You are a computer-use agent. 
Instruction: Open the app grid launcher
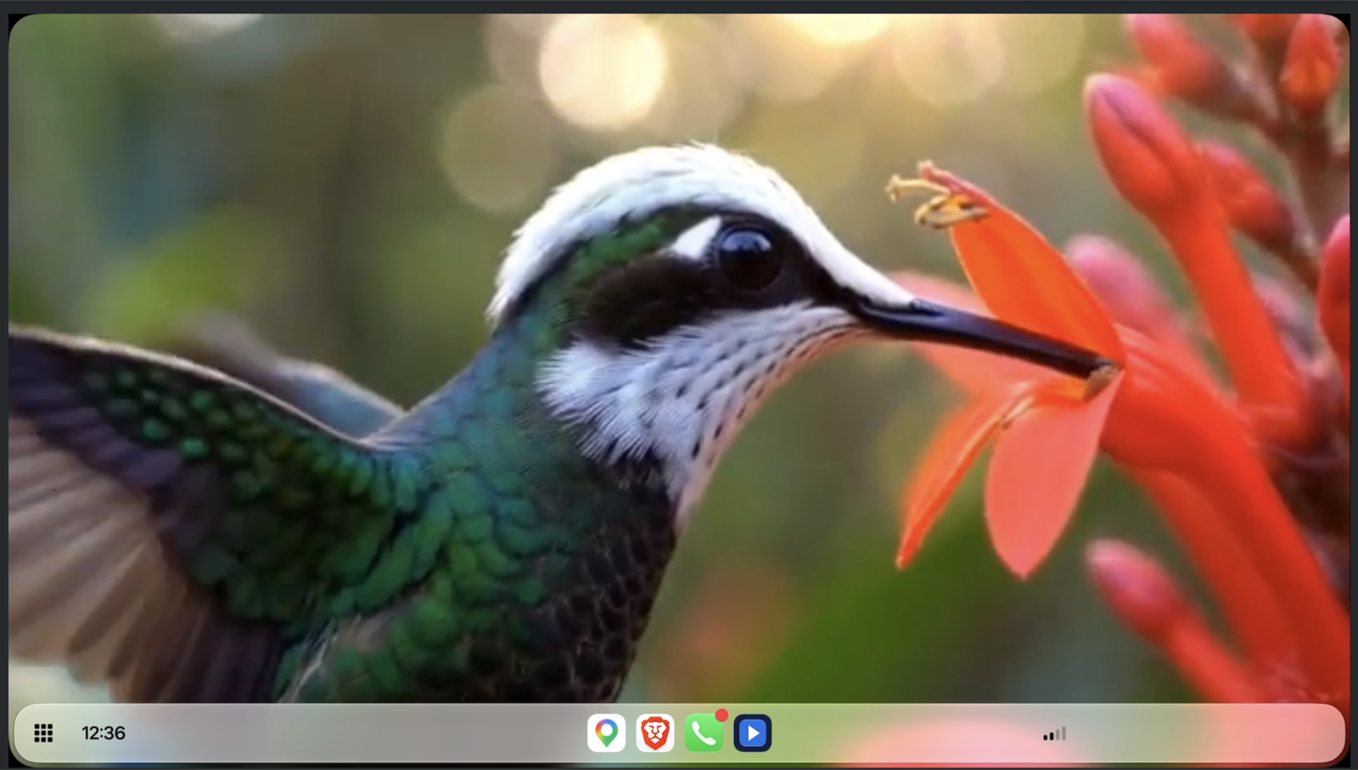(x=43, y=733)
